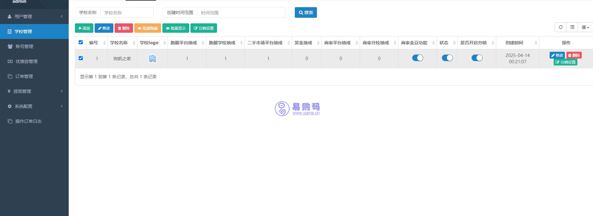Uncheck the select-all header checkbox
This screenshot has width=593, height=216.
pyautogui.click(x=81, y=42)
